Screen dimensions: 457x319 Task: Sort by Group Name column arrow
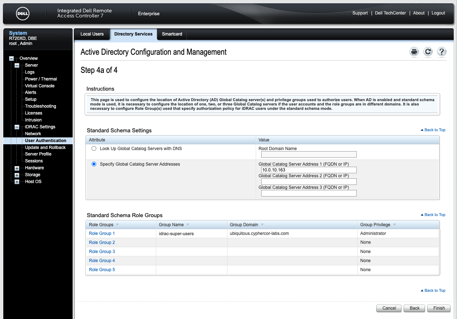coord(187,225)
